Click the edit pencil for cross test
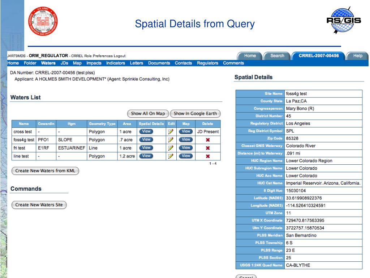Viewport: 370px width, 278px height. tap(171, 132)
